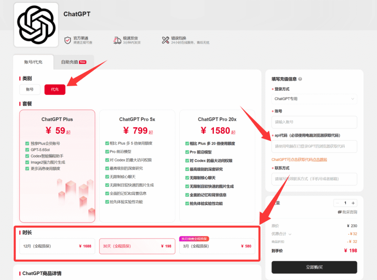
Task: Focus the api代码 input field
Action: [x=314, y=146]
